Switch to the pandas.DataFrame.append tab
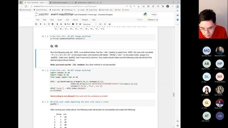Screen dimensions: 228x128 point(61,2)
